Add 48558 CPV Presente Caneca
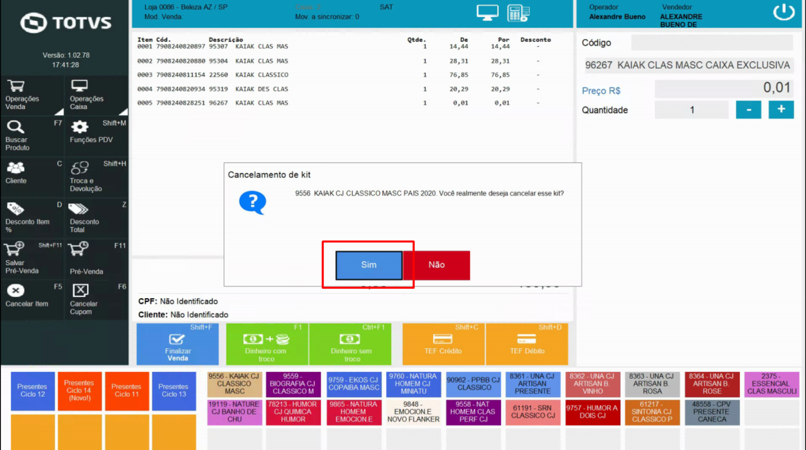 pyautogui.click(x=712, y=412)
